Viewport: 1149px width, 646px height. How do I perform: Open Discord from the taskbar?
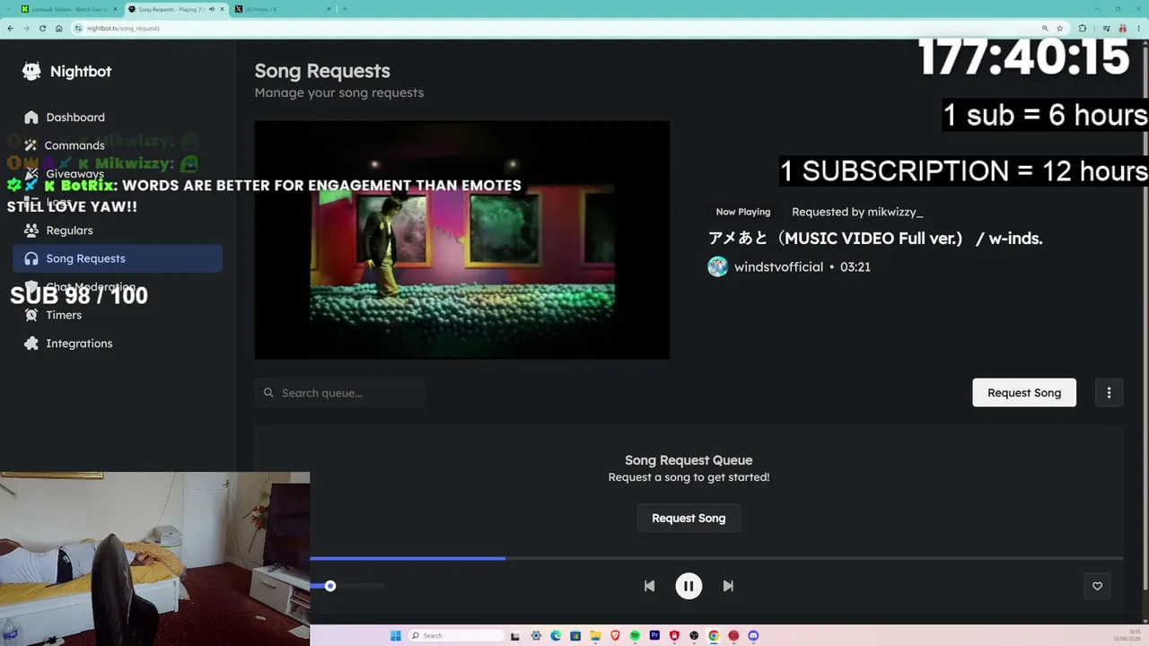753,635
